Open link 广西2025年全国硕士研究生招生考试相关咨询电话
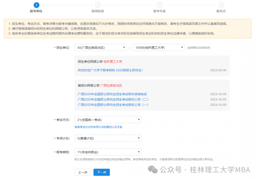Viewport: 258px width, 180px height. [112, 94]
